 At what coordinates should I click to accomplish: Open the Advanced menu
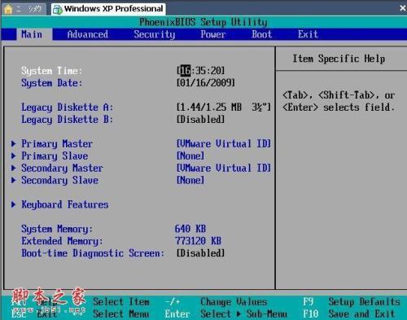click(88, 34)
